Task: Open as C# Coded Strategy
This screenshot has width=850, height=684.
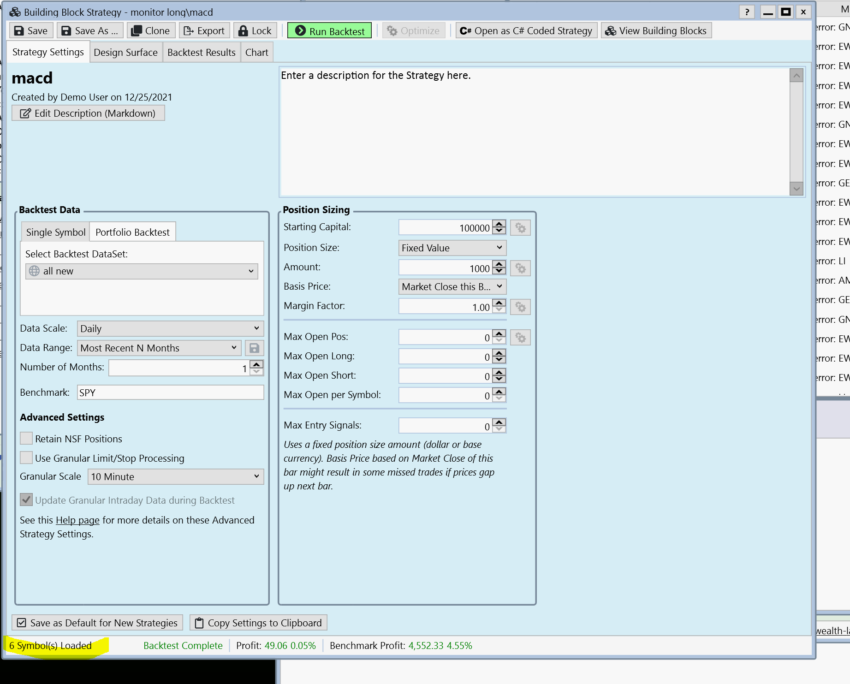Action: click(526, 31)
